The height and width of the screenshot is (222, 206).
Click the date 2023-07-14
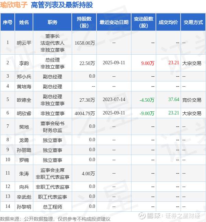(x=114, y=100)
